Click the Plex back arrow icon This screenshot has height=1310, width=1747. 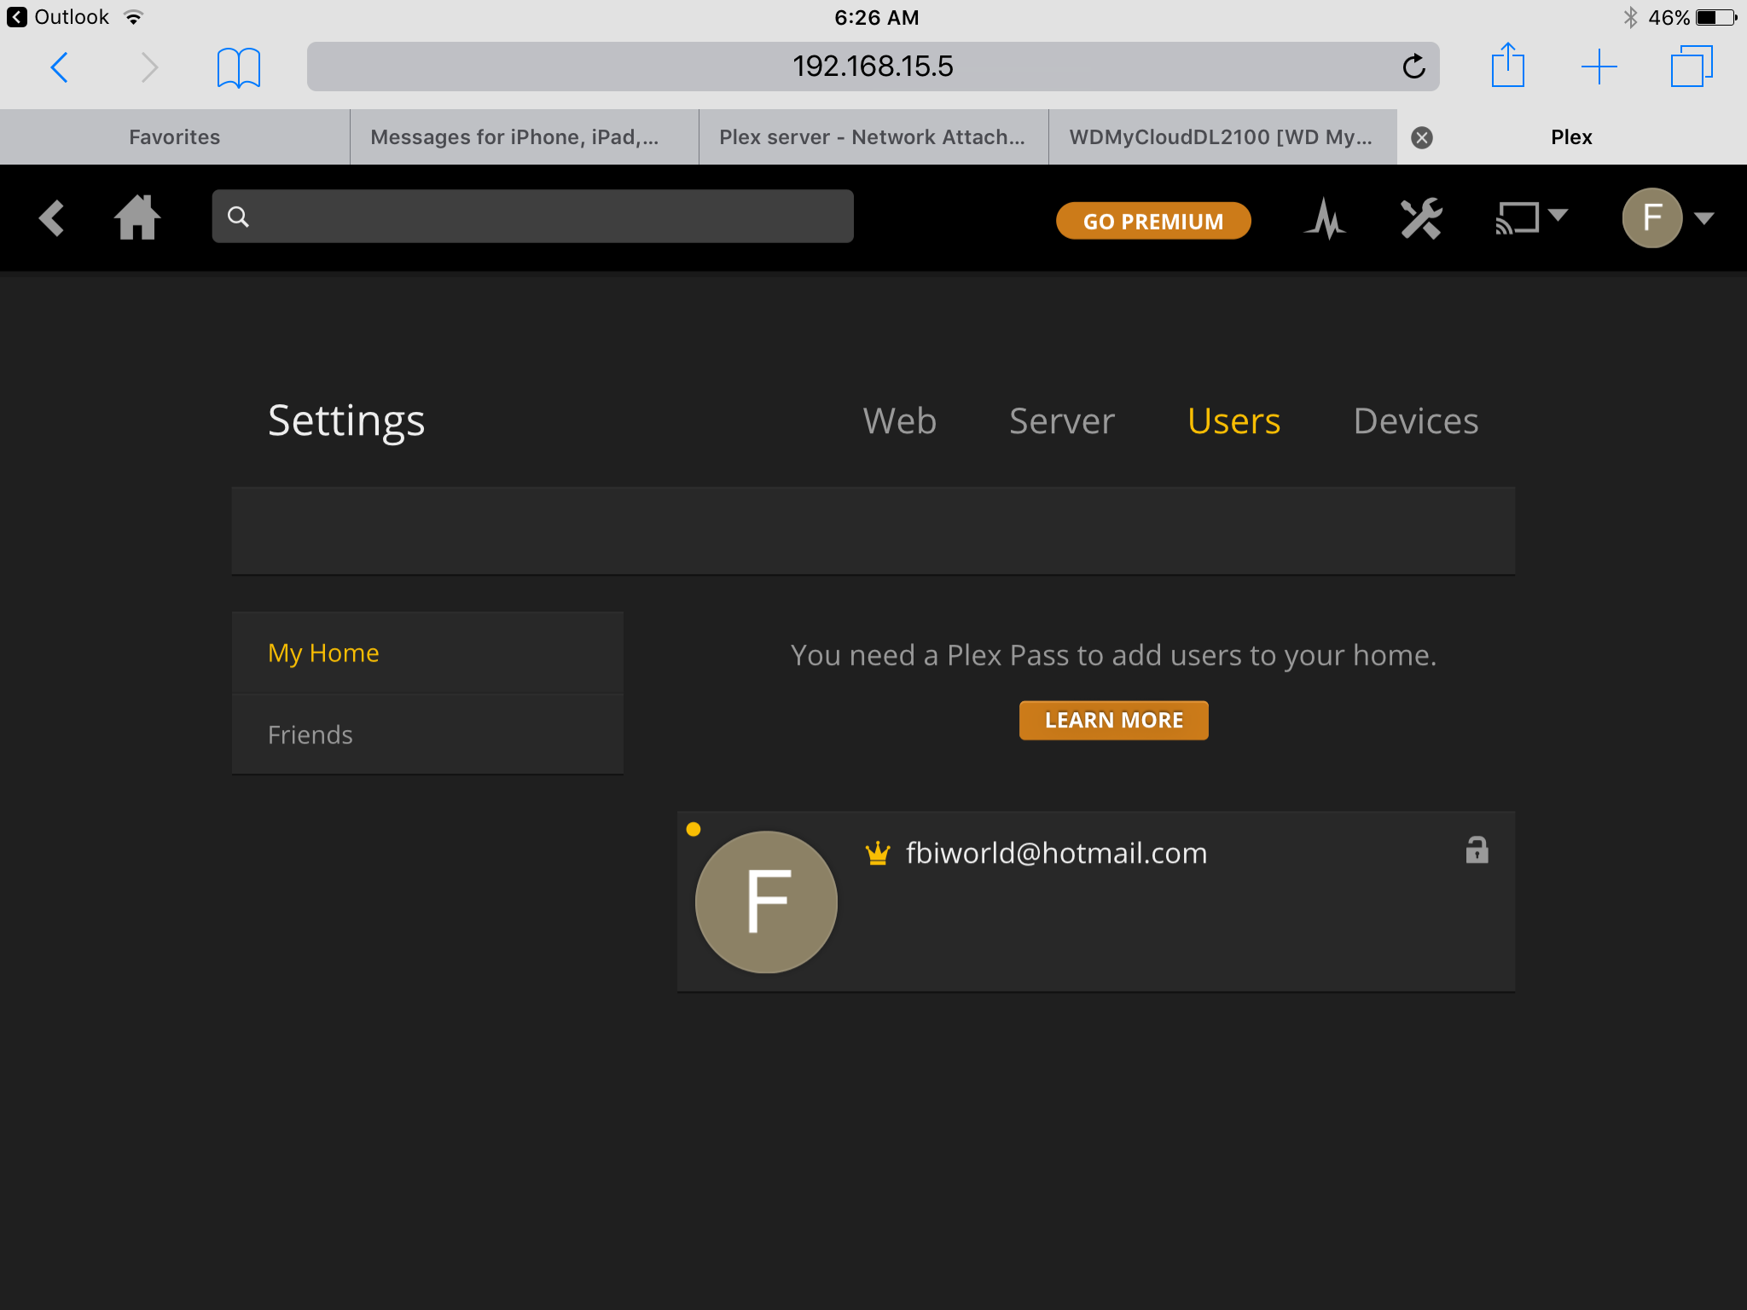tap(52, 218)
